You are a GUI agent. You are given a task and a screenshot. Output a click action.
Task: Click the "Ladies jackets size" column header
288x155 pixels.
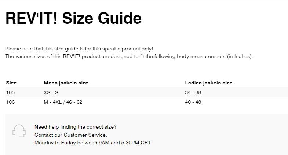(x=208, y=83)
